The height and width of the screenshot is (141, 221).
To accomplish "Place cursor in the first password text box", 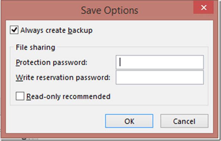I will [x=160, y=62].
